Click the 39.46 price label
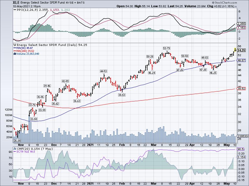This screenshot has width=249, height=186. (47, 86)
